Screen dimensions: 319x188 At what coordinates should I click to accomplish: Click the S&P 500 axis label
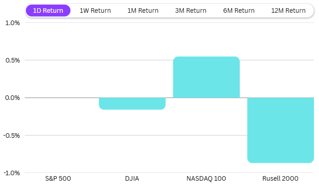pos(58,178)
